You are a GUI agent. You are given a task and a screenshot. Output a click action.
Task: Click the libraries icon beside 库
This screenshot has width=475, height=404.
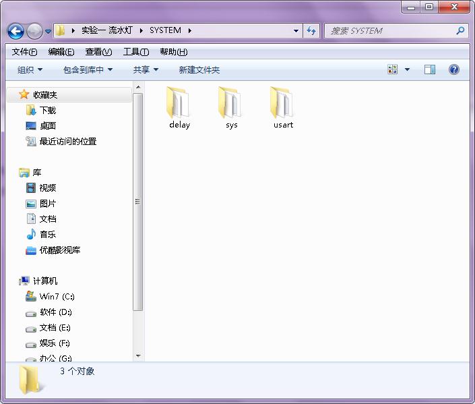[24, 173]
